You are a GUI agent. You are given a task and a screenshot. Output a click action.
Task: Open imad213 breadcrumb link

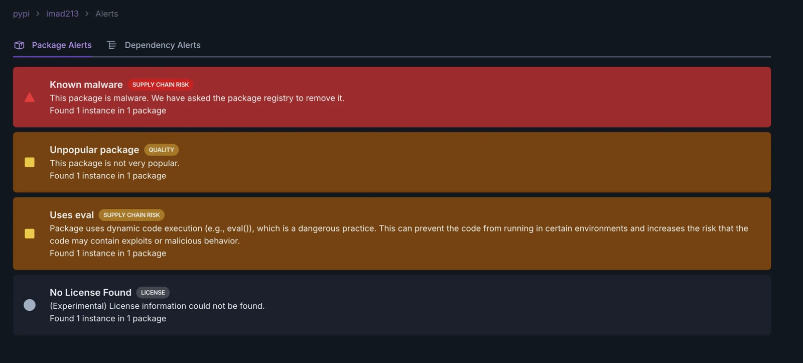[62, 14]
